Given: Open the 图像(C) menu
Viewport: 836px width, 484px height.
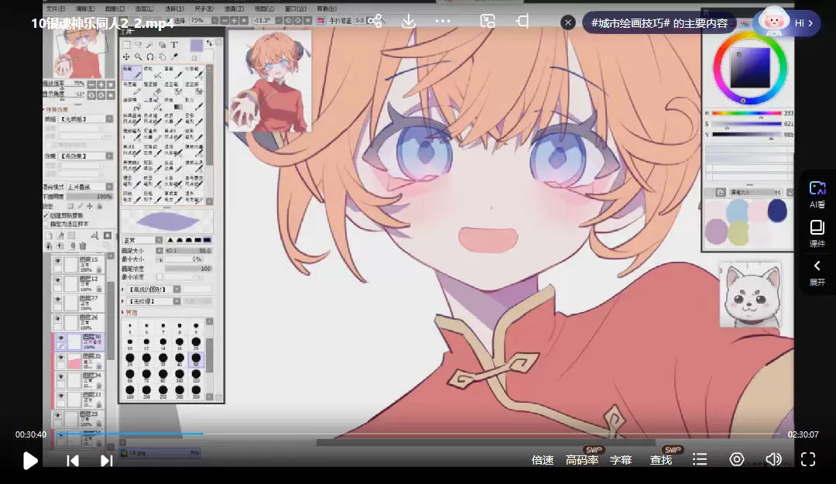Looking at the screenshot, I should pos(115,9).
